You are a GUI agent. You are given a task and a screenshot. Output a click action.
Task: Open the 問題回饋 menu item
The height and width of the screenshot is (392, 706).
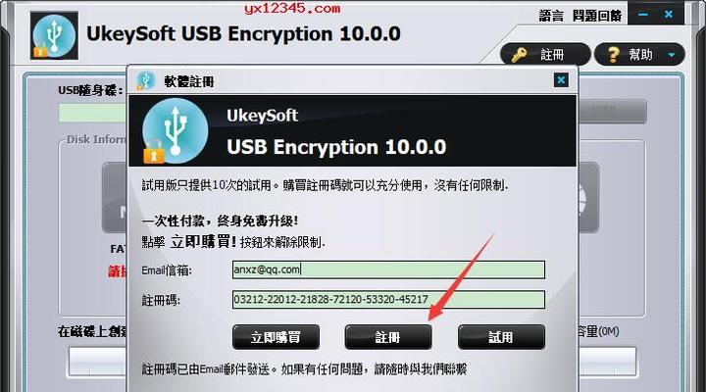(x=597, y=16)
